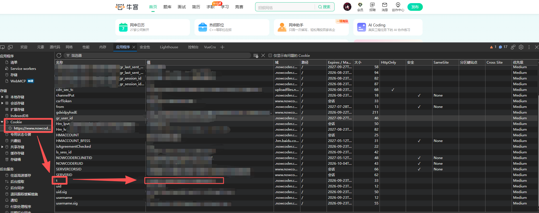Open the 会员 membership icon

click(x=360, y=7)
